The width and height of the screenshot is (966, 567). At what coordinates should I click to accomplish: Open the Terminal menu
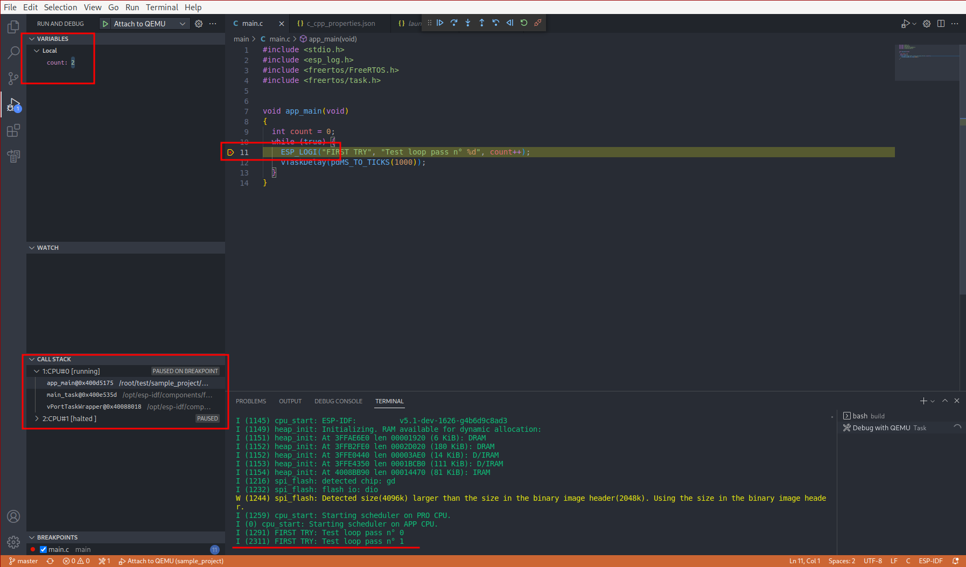(x=162, y=7)
